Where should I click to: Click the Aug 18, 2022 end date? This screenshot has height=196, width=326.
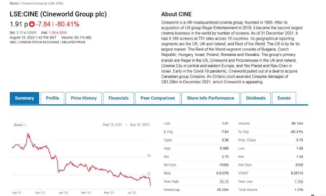tap(139, 124)
